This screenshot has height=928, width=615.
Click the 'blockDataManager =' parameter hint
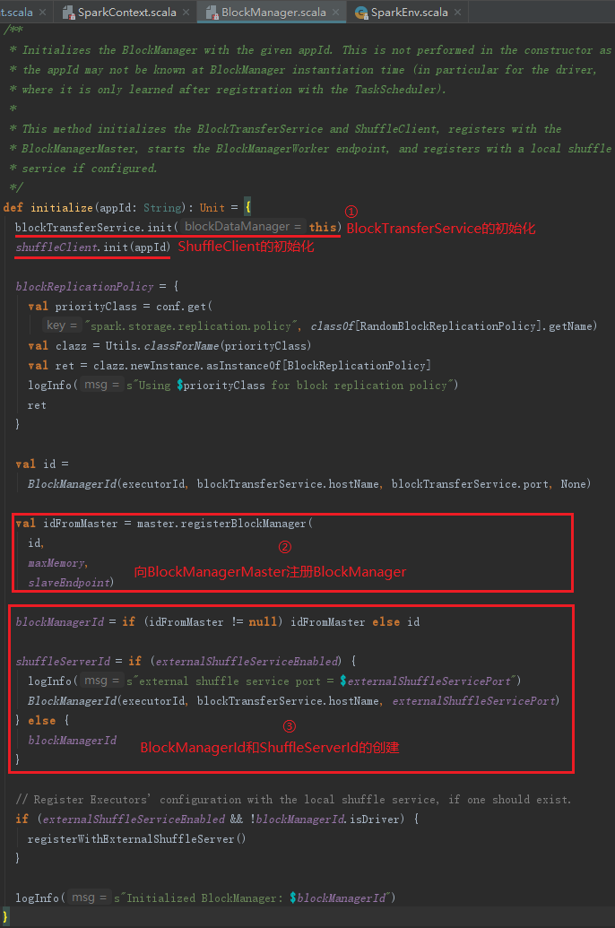[x=243, y=227]
